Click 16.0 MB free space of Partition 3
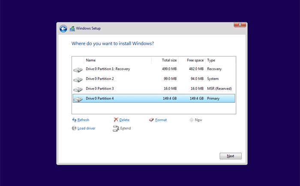 197,89
